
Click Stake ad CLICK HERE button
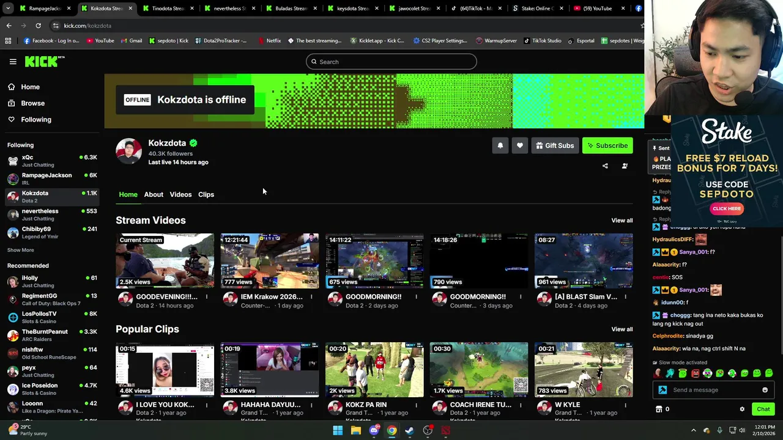[x=727, y=208]
